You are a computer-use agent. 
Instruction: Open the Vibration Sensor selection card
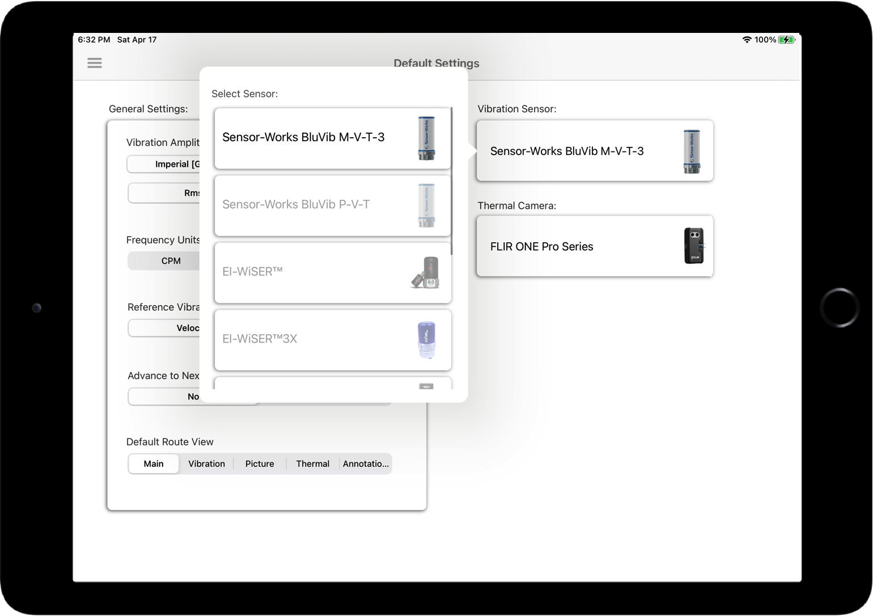tap(595, 151)
